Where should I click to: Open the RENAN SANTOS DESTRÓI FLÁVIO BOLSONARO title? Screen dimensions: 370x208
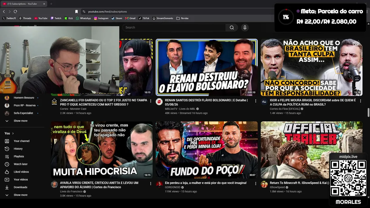[x=206, y=102]
